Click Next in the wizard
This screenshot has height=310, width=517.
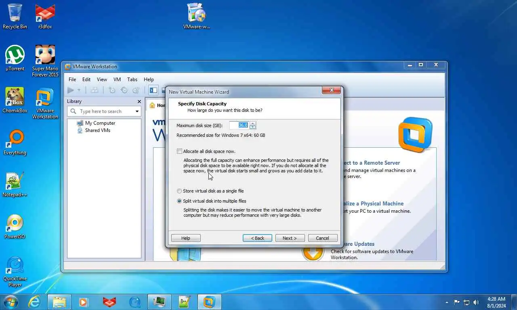(290, 238)
